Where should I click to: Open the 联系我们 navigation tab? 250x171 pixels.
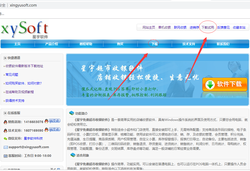tap(223, 44)
